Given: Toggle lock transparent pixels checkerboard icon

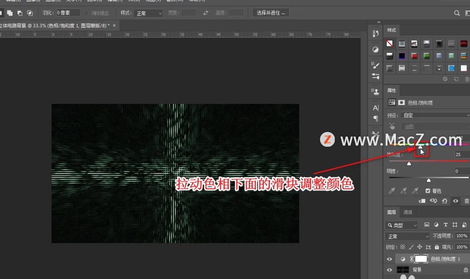Looking at the screenshot, I should click(403, 247).
